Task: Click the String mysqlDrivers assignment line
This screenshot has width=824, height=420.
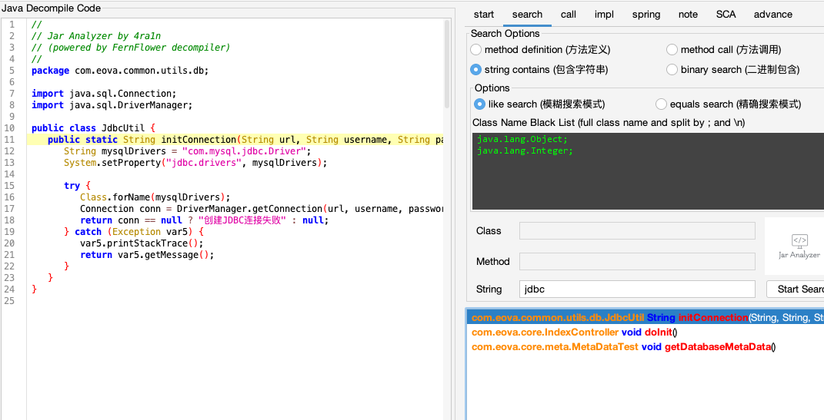Action: click(188, 151)
